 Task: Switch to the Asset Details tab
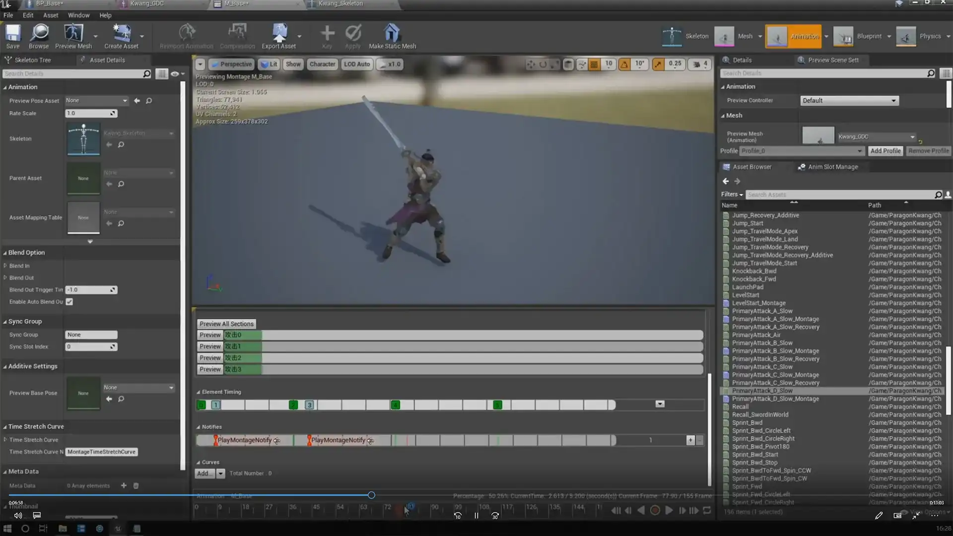tap(107, 60)
